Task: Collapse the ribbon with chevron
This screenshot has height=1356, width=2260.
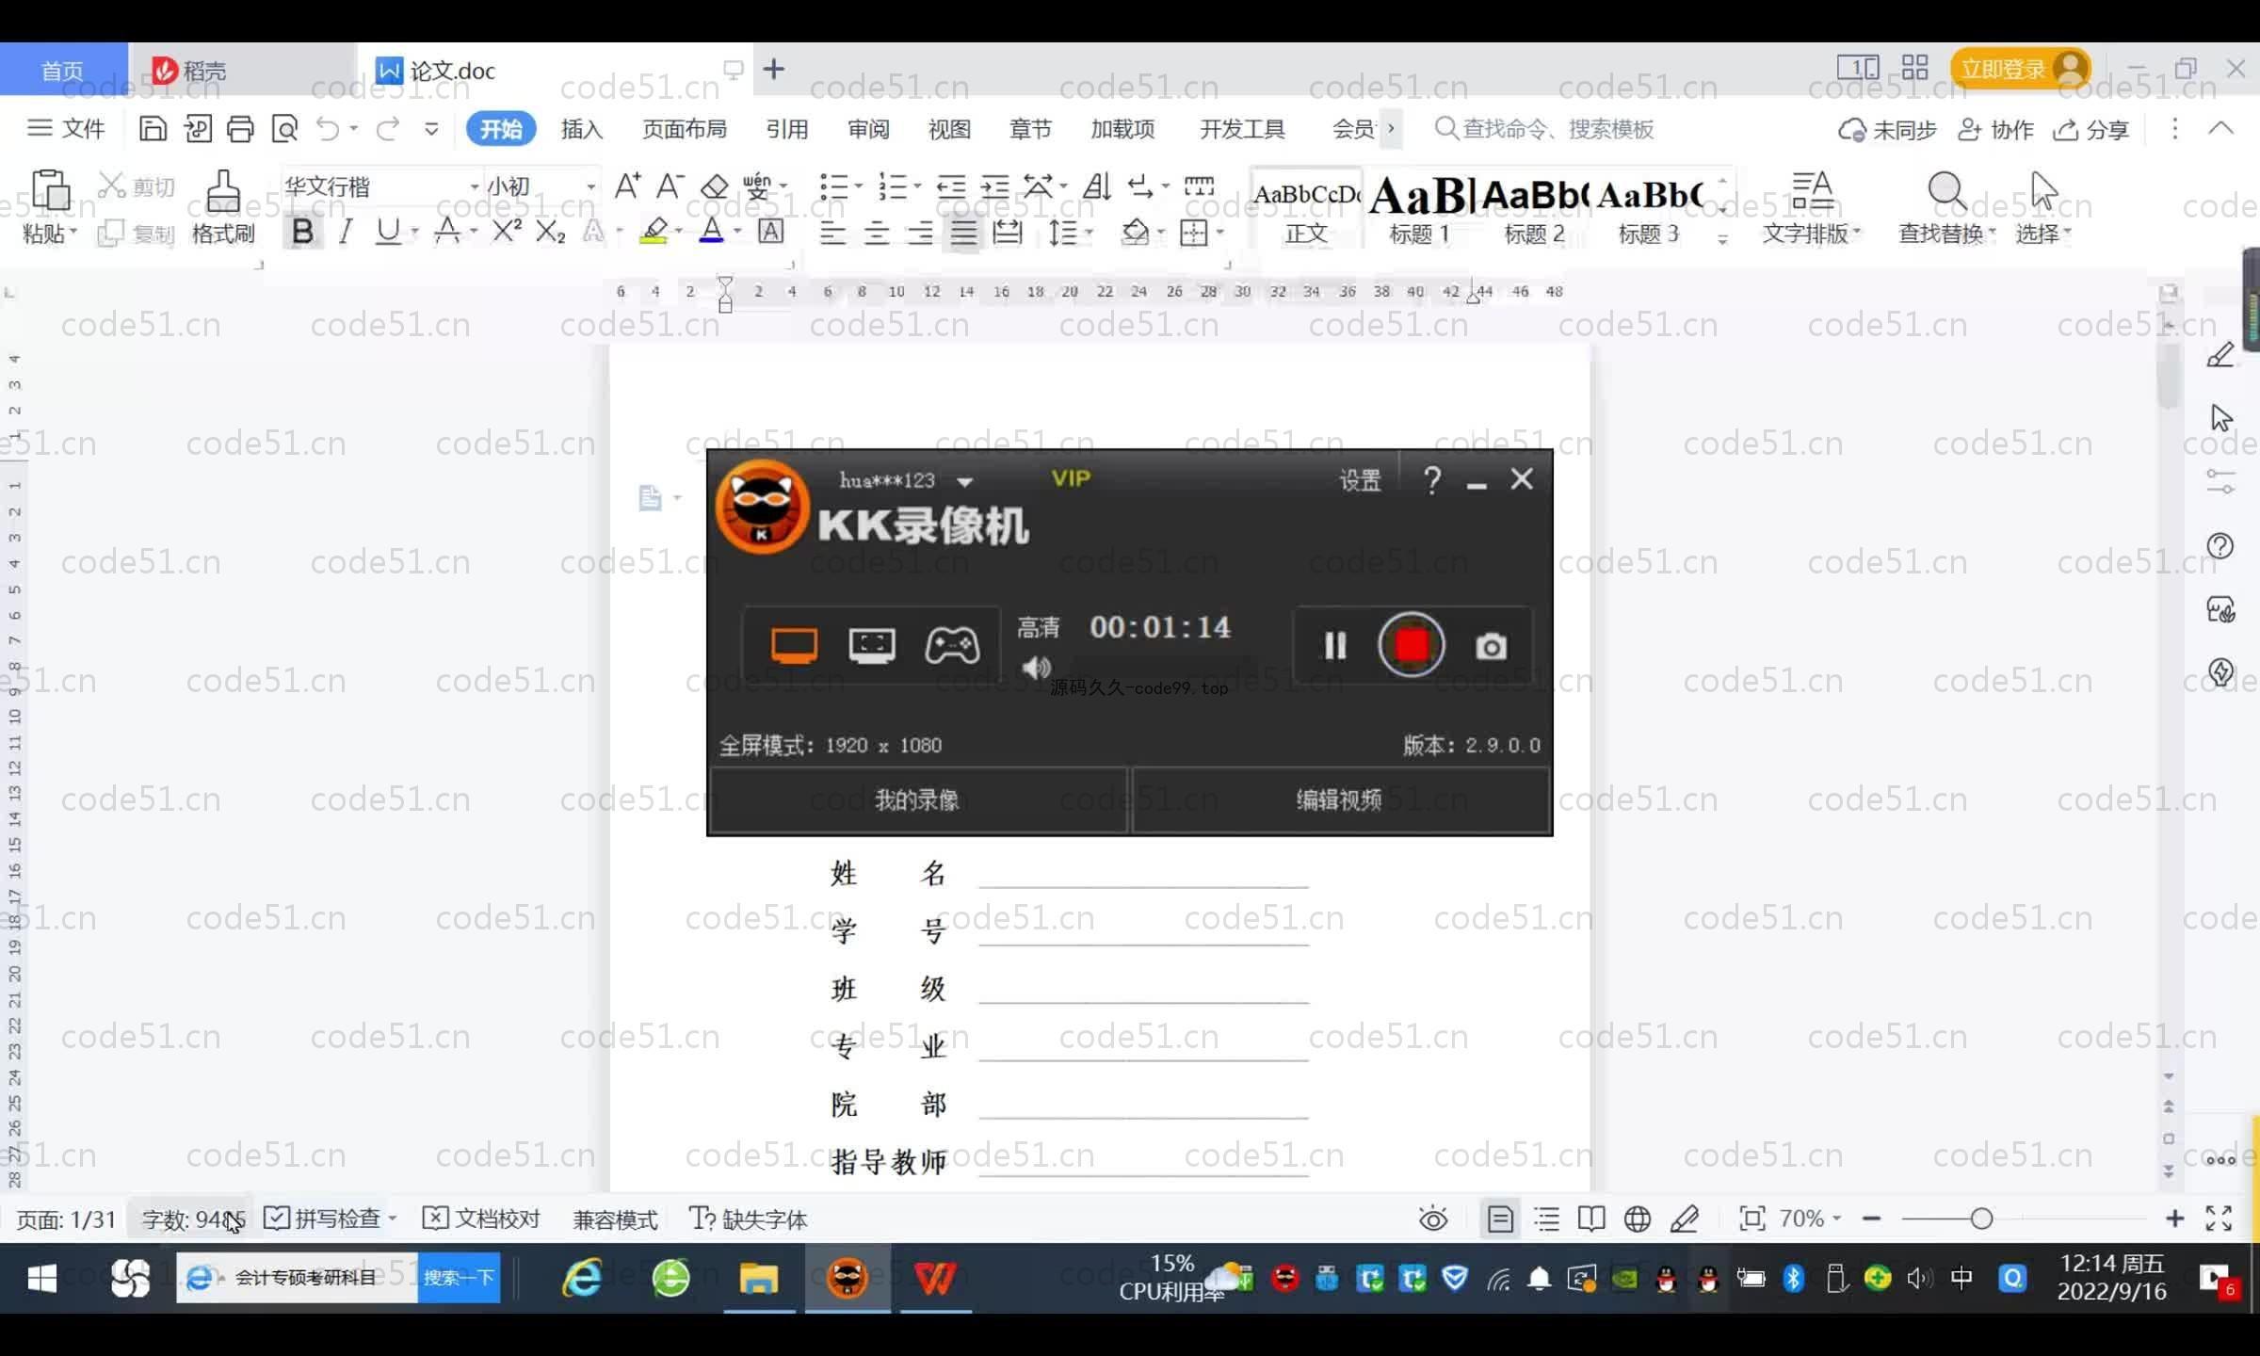Action: [2221, 128]
